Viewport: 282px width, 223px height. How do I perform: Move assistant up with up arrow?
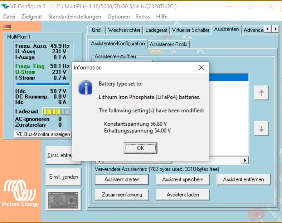click(x=261, y=93)
